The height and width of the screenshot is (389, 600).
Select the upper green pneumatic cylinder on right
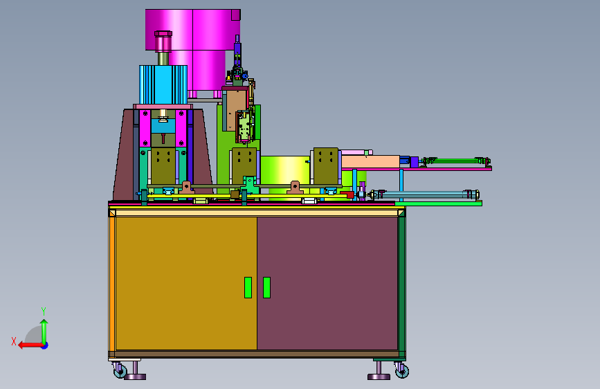click(455, 161)
